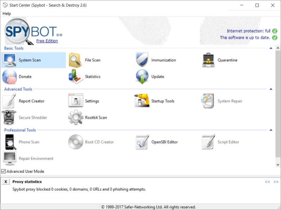Screen dimensions: 281x210
Task: Follow the Free Edition link
Action: coord(47,41)
